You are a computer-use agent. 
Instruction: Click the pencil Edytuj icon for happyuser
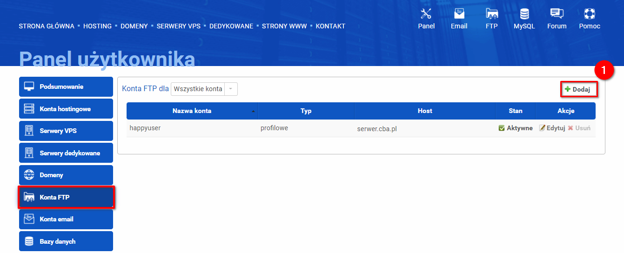(542, 128)
